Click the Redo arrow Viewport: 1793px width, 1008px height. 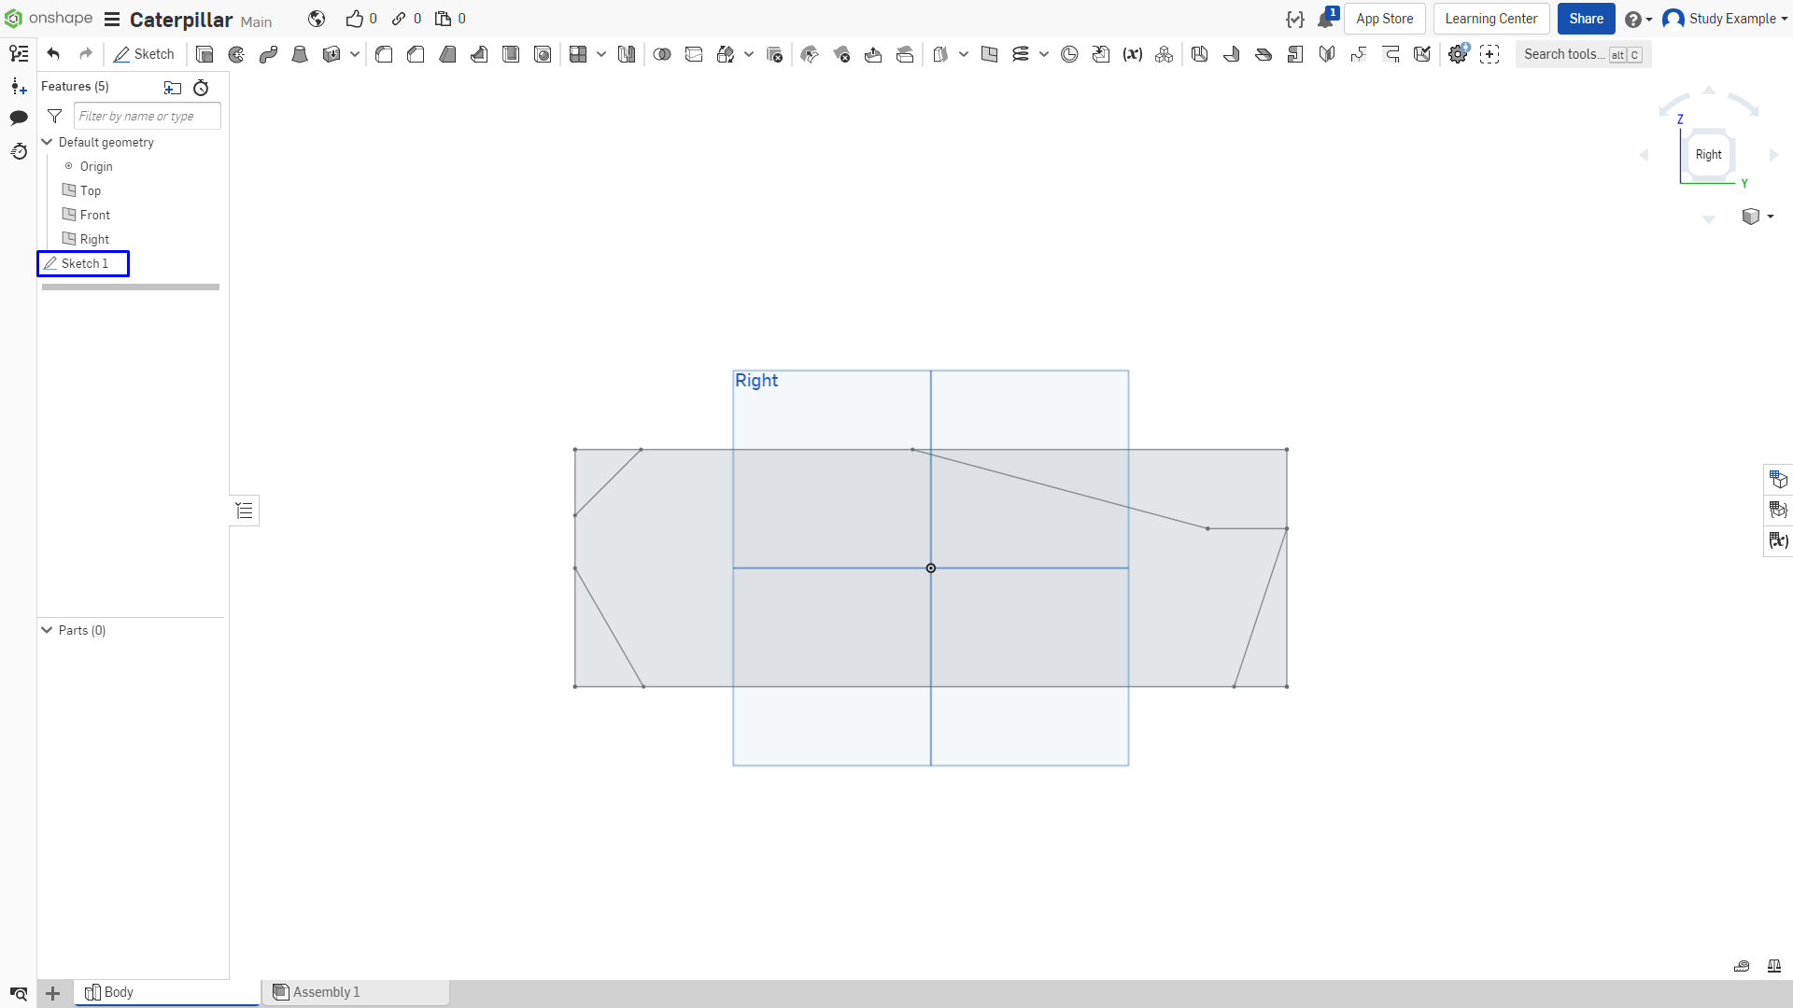click(x=86, y=54)
